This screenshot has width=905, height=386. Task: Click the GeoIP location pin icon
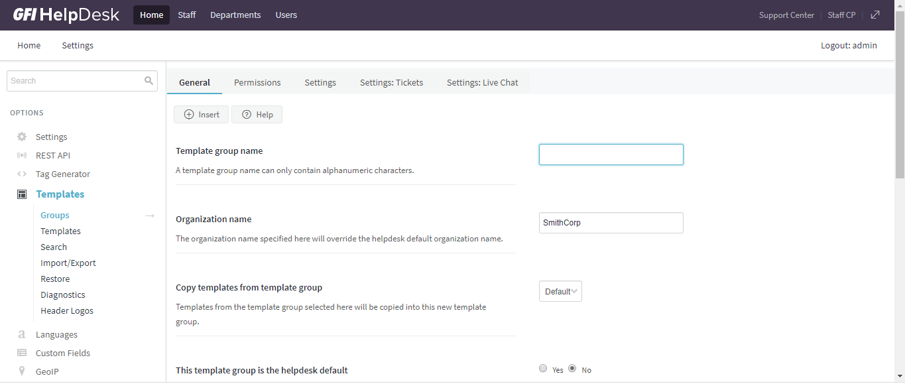pyautogui.click(x=22, y=371)
